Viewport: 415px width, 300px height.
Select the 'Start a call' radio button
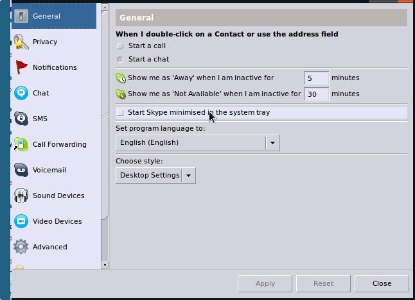[x=120, y=46]
